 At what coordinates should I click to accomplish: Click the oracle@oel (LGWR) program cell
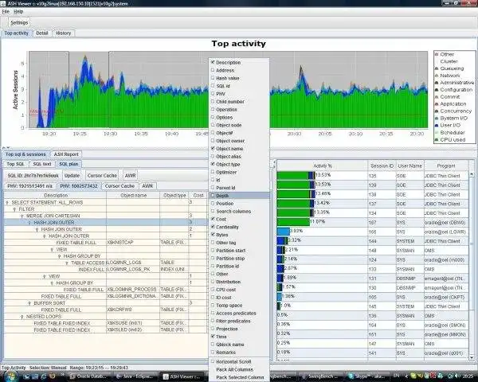[x=446, y=232]
